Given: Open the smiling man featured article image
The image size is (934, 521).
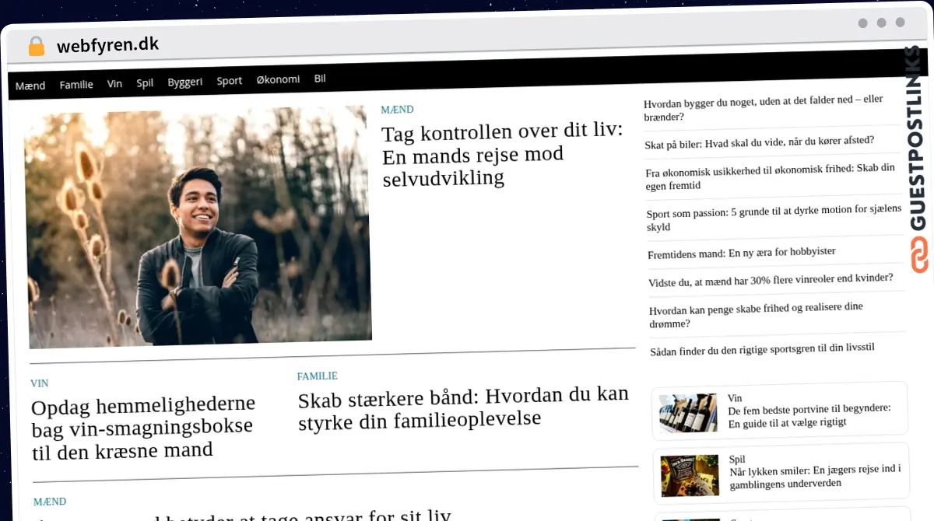Looking at the screenshot, I should [198, 226].
